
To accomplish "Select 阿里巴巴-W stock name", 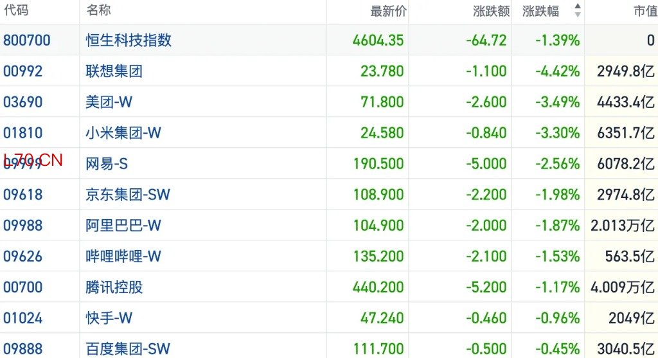I will pos(123,226).
